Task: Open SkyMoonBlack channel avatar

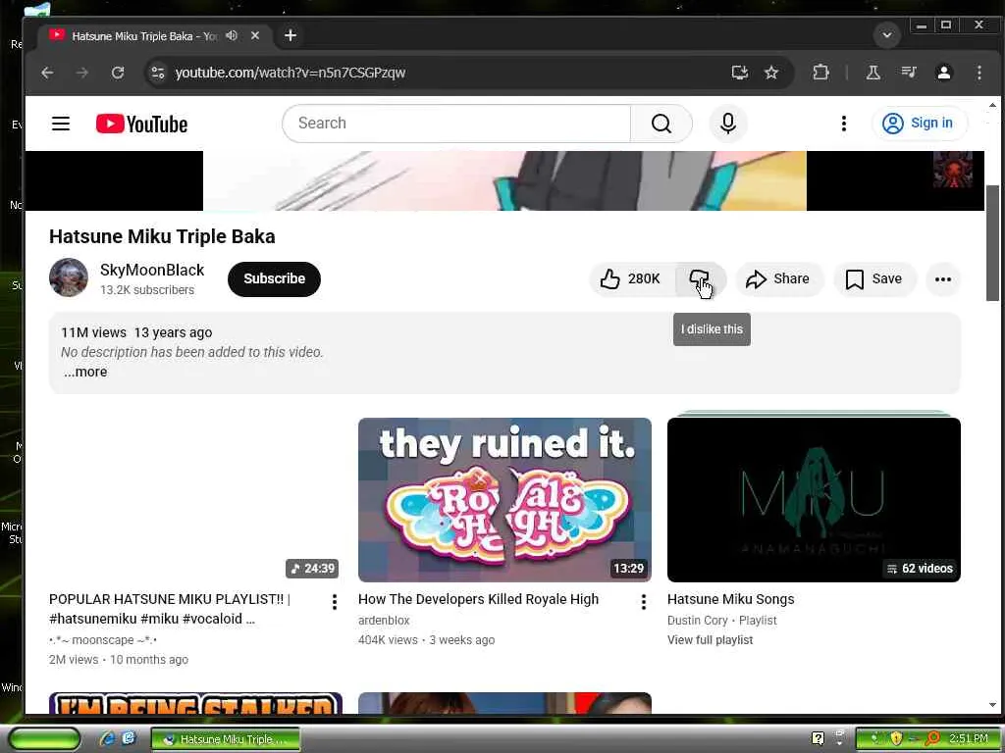Action: 69,277
